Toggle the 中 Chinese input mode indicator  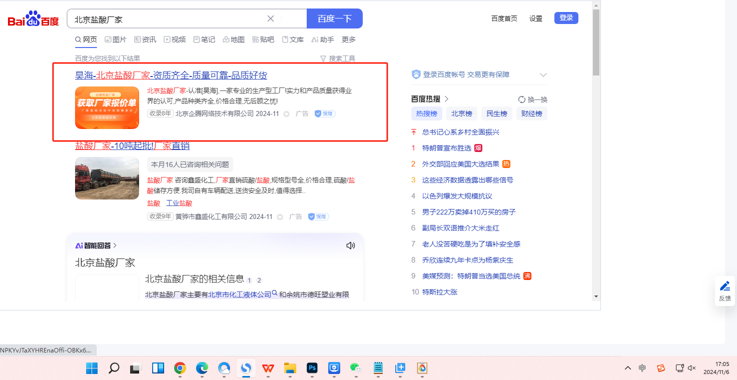642,368
